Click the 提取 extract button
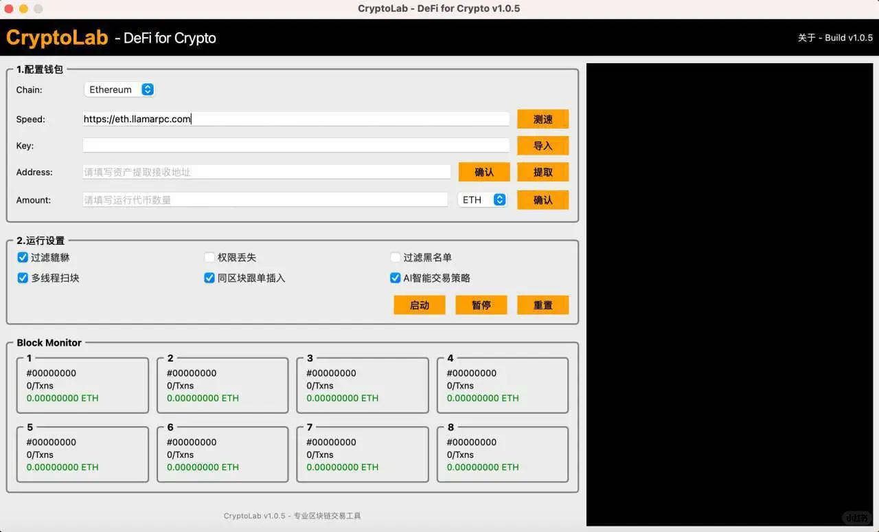Screen dimensions: 879x532 click(x=543, y=172)
